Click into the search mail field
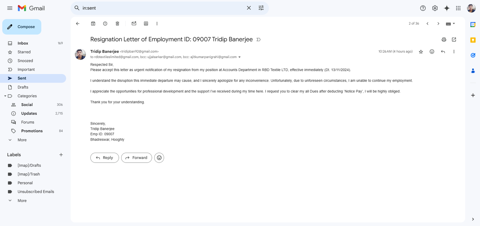 [x=162, y=8]
